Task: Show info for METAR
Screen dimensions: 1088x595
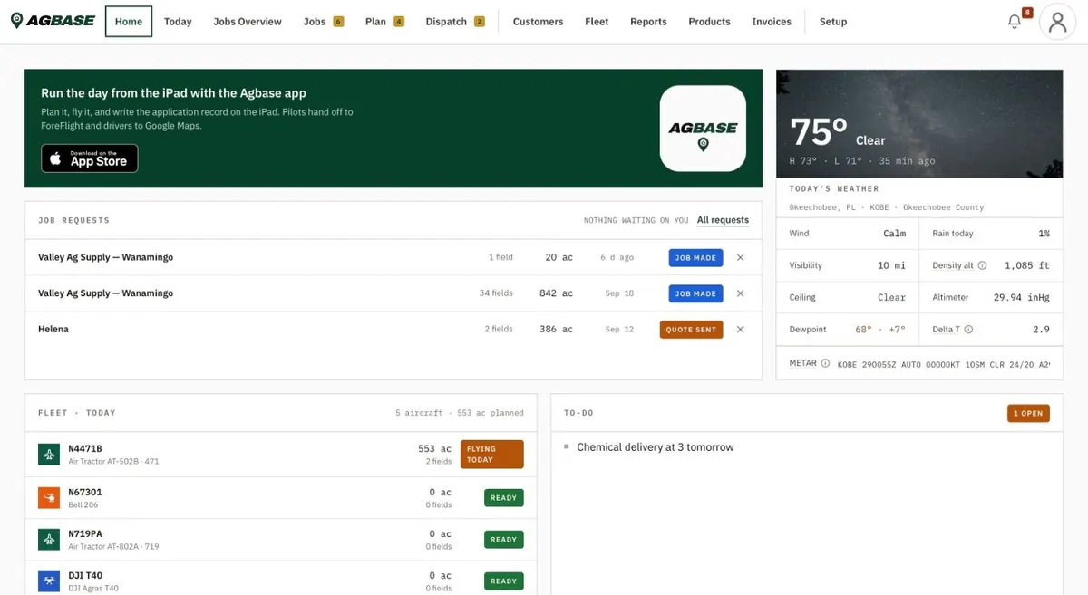Action: [x=825, y=363]
